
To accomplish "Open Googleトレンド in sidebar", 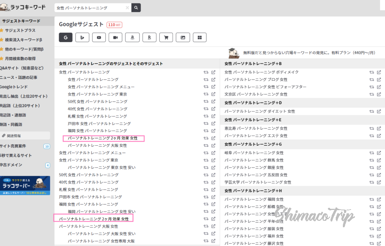I will (x=15, y=87).
